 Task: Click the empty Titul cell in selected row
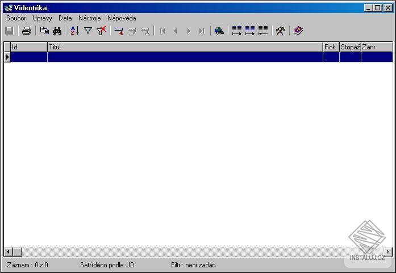(x=185, y=57)
